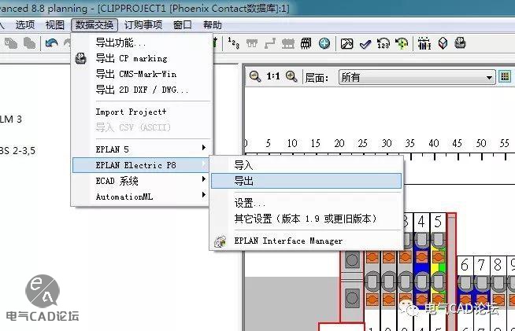Viewport: 515px width, 331px height.
Task: Click the 3D cube view icon
Action: click(x=443, y=43)
